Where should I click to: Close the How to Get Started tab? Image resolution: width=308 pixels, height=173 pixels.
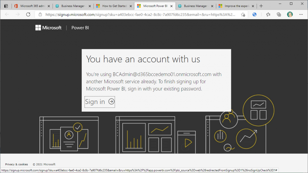pyautogui.click(x=131, y=6)
